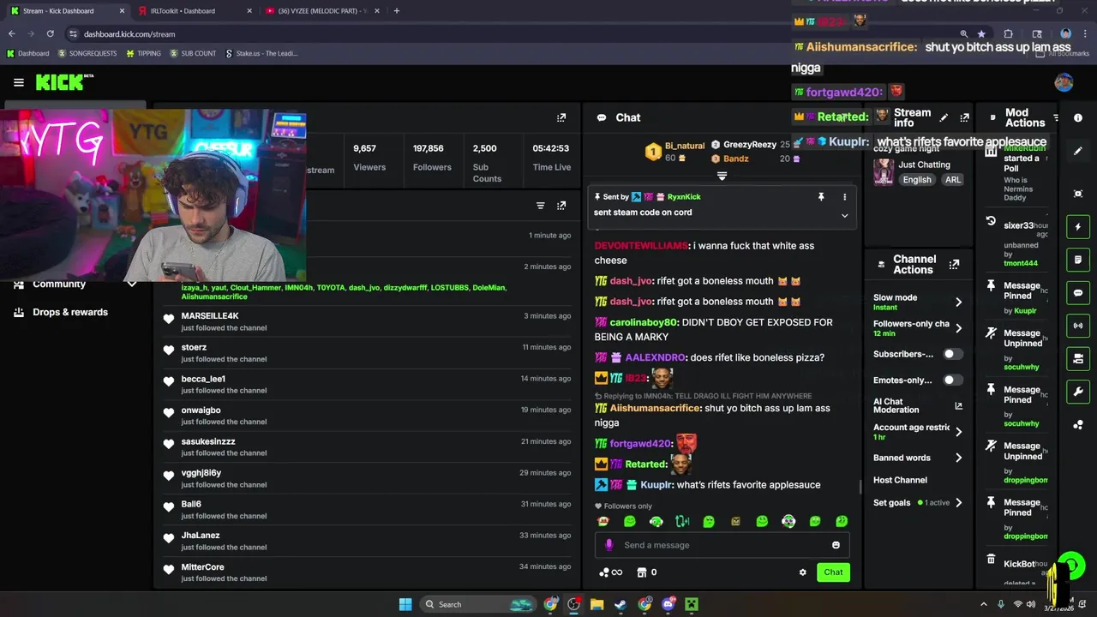
Task: Open gift shop icon below chat input
Action: 641,572
